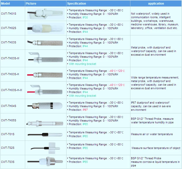The width and height of the screenshot is (182, 169).
Task: Click 'Wide range temperature measurement' text
Action: pyautogui.click(x=155, y=77)
